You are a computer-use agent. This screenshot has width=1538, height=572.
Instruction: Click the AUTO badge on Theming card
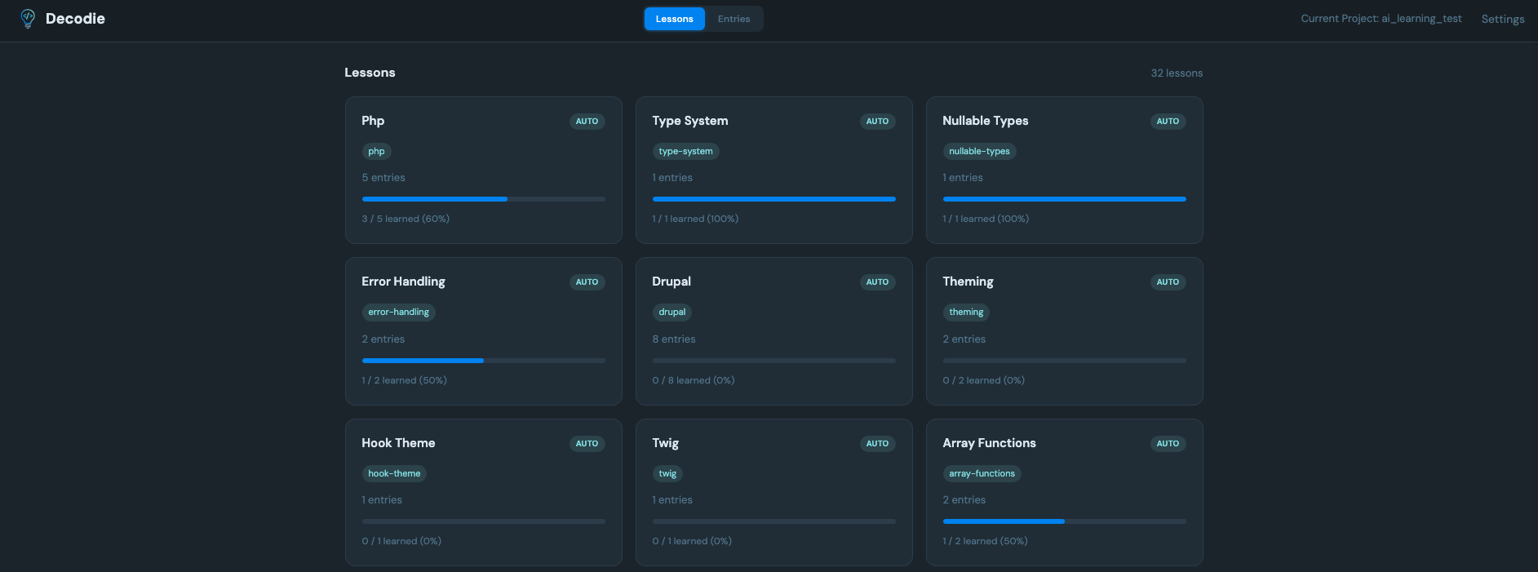click(x=1168, y=282)
